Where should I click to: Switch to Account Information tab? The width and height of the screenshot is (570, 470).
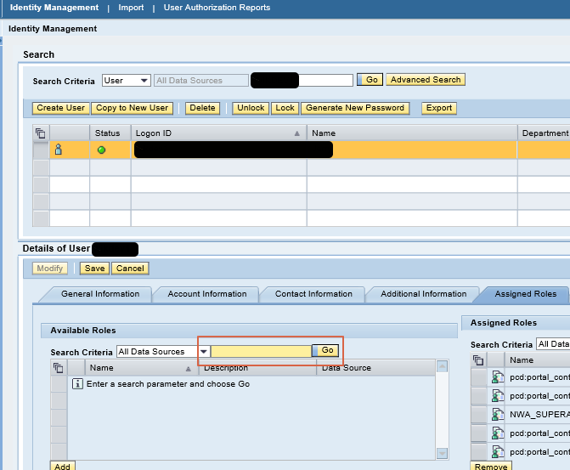click(207, 294)
